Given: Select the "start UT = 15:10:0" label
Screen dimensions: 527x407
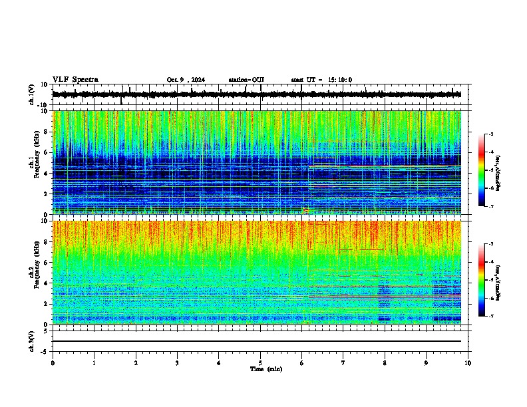Looking at the screenshot, I should tap(321, 80).
